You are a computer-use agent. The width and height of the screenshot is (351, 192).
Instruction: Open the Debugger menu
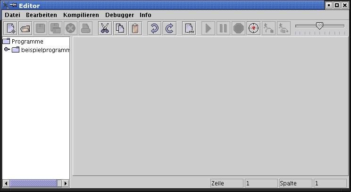pos(119,15)
